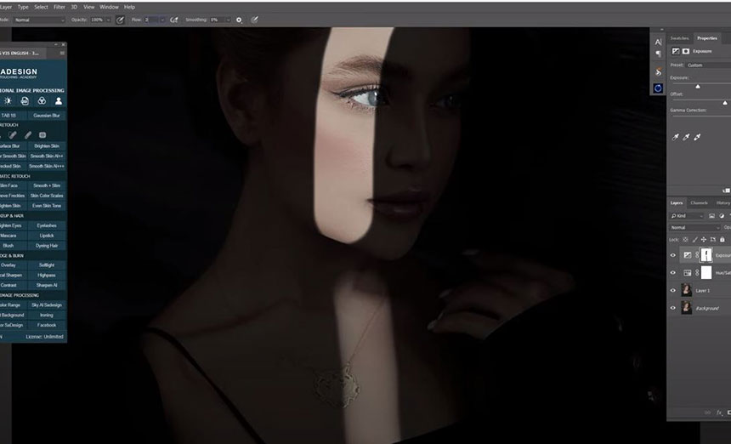Pick the black point eyedropper

coord(675,137)
